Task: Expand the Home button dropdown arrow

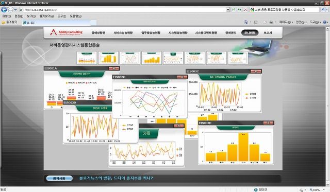Action: pyautogui.click(x=251, y=22)
